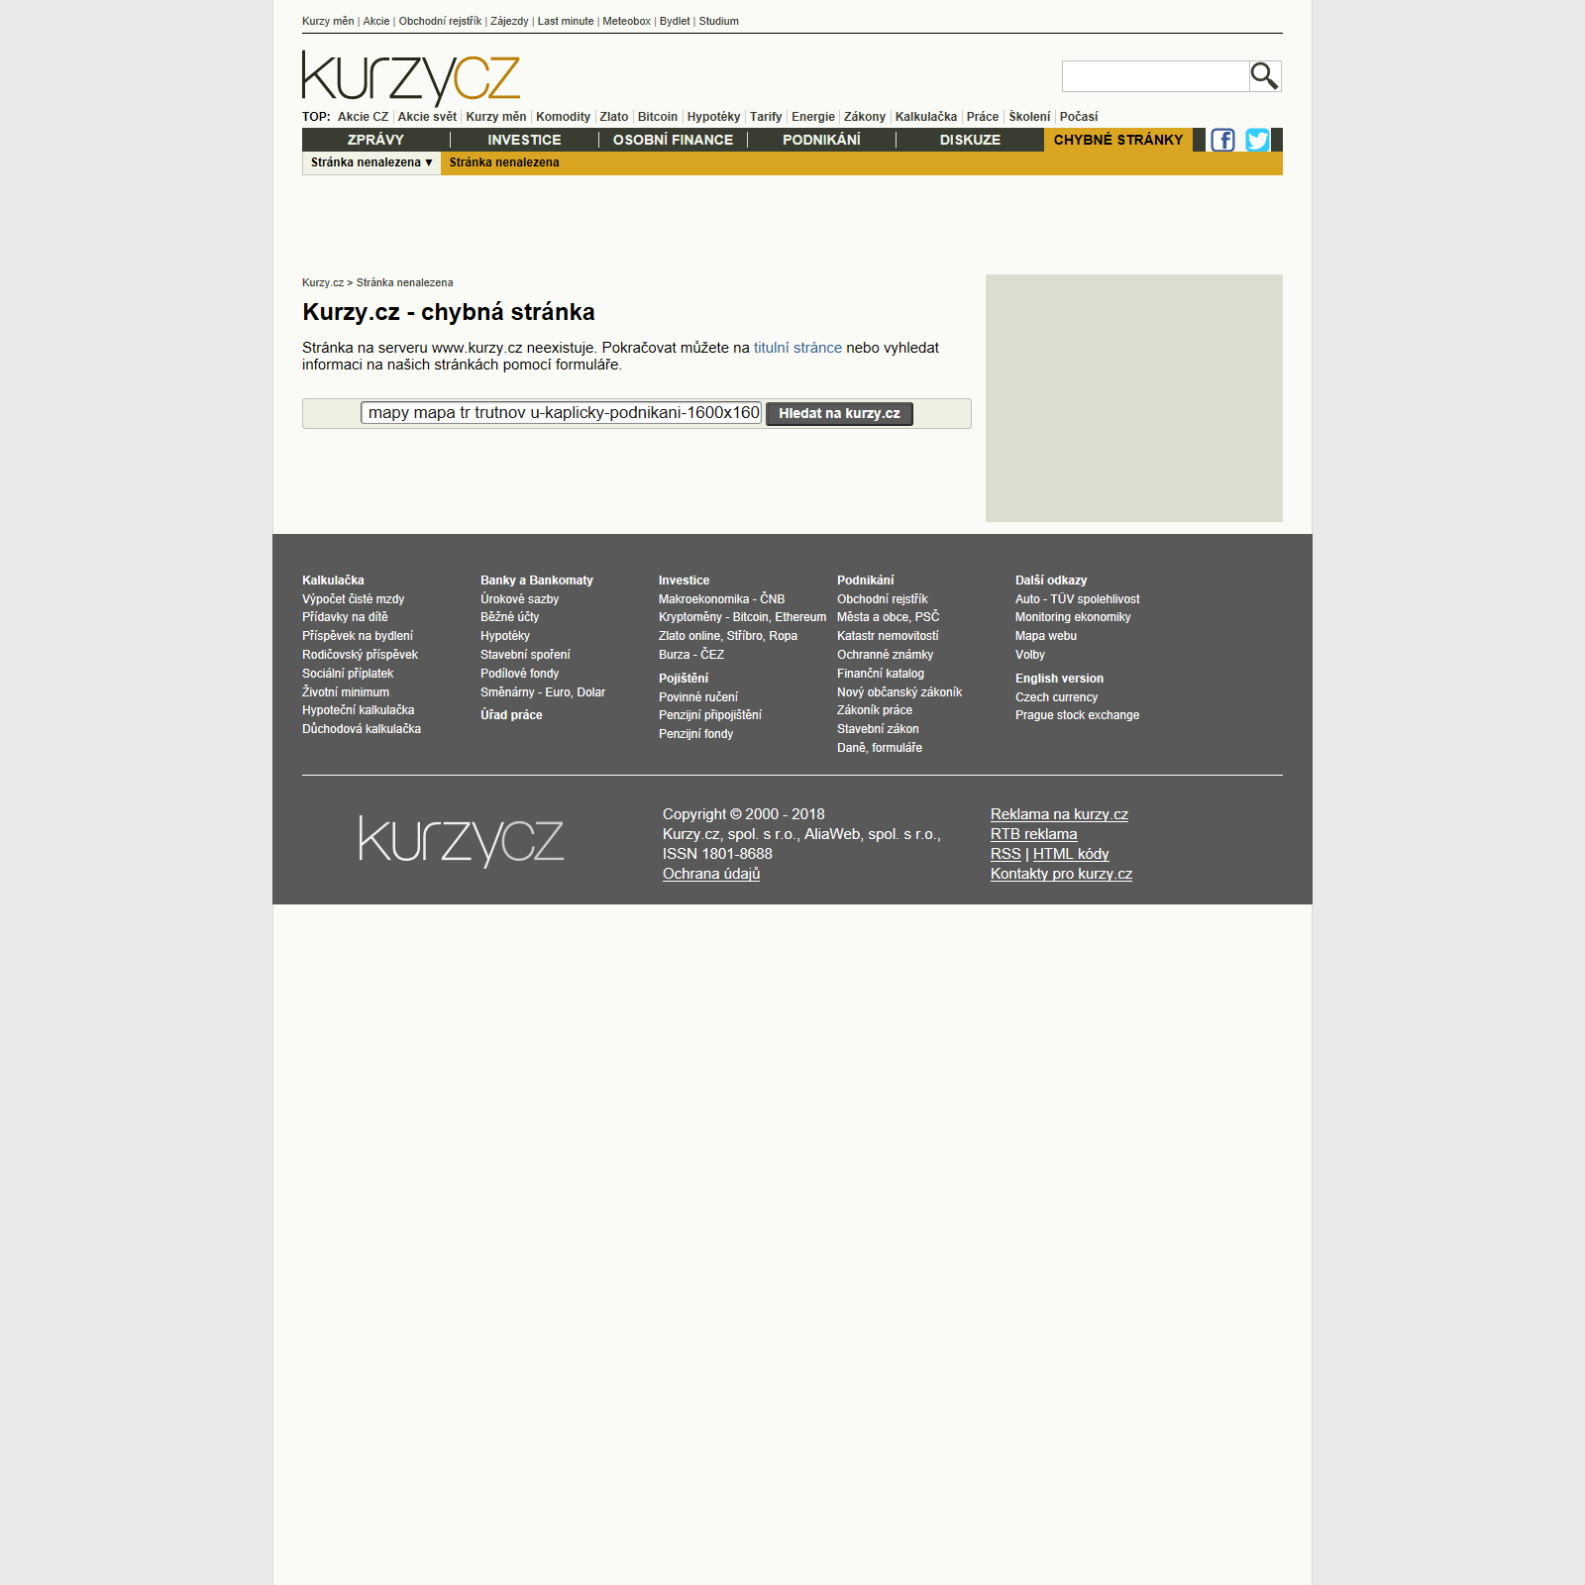
Task: Open Zákony link in TOP bar
Action: click(865, 117)
